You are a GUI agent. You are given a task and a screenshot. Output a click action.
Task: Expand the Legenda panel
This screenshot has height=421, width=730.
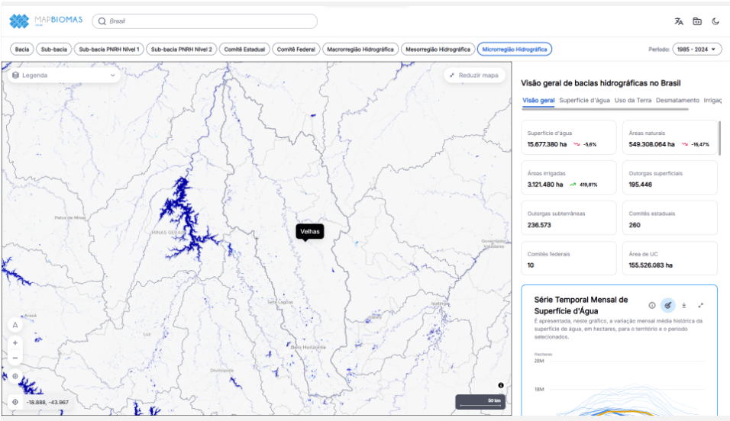click(x=63, y=76)
